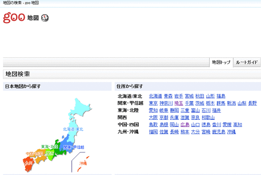Select 関東・甲信越 region on the map
Image resolution: width=261 pixels, height=175 pixels.
coord(73,147)
